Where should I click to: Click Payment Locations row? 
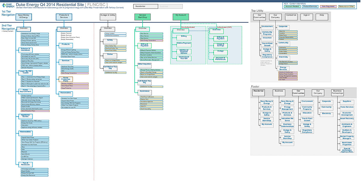(151, 55)
